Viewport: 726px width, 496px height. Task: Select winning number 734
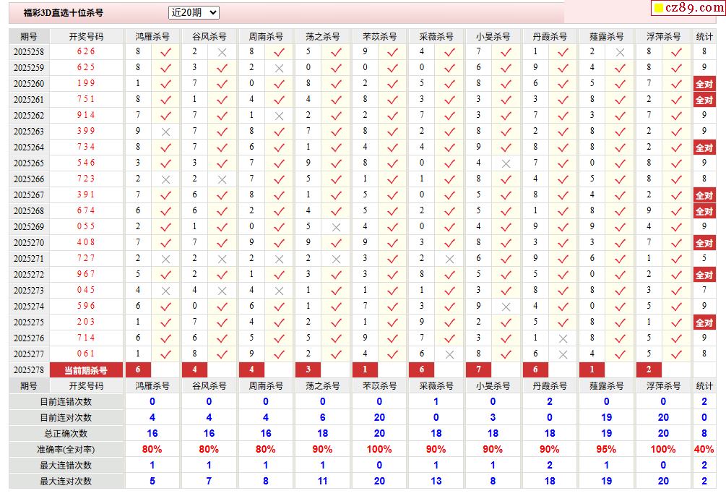[86, 147]
